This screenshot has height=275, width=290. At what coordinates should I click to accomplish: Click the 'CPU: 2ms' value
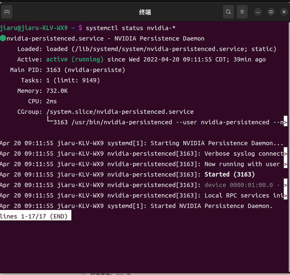point(51,101)
